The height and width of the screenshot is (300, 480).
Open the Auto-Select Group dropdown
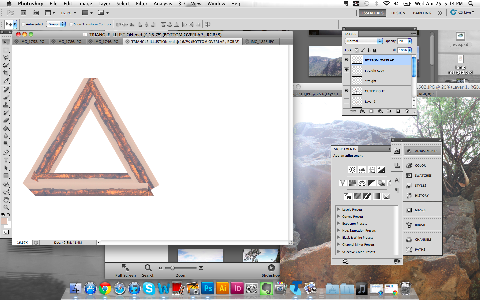[56, 24]
